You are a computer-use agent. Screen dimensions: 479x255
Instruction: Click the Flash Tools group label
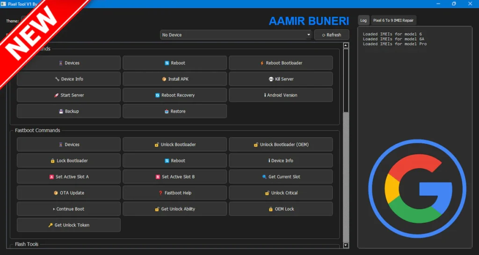pyautogui.click(x=27, y=244)
